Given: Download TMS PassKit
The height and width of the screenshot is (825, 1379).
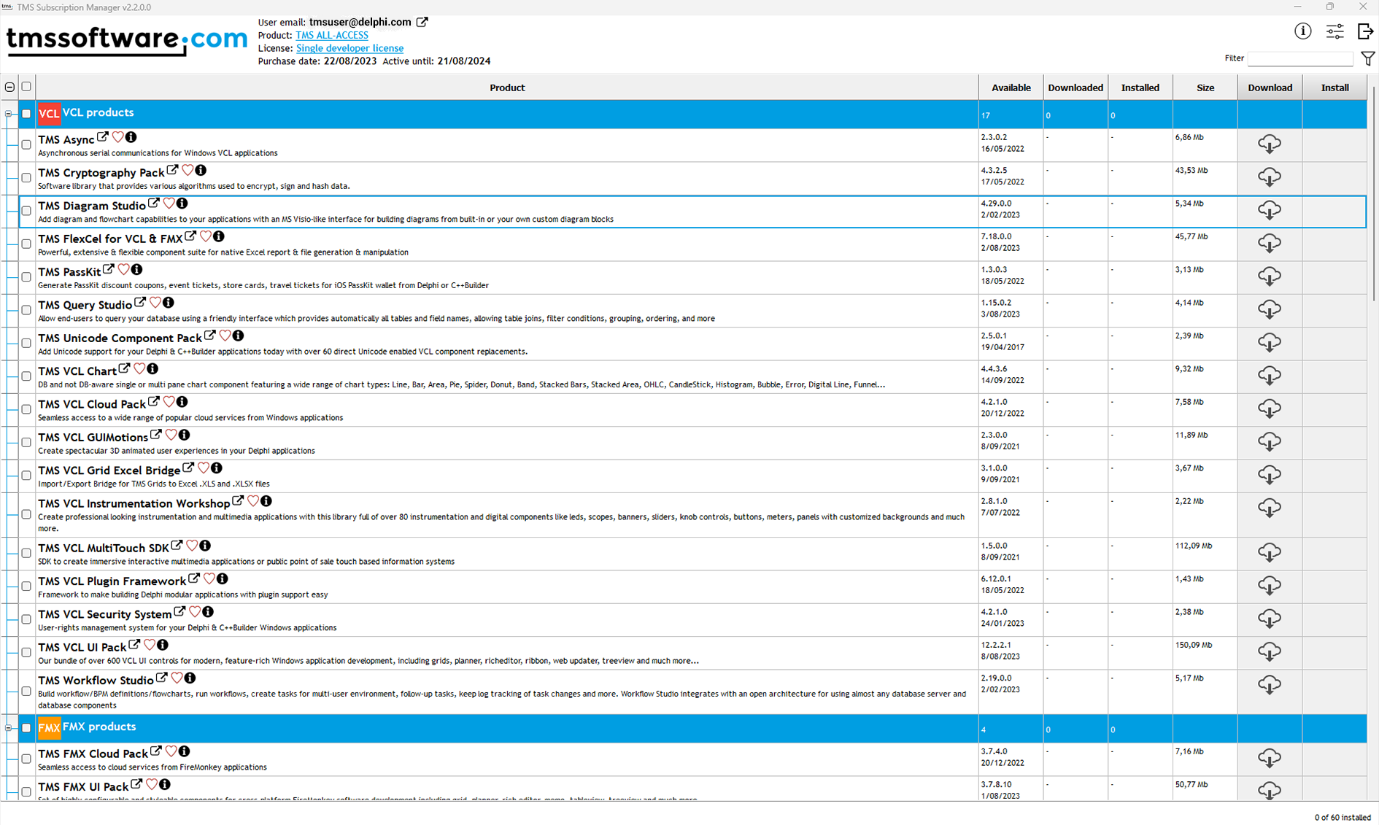Looking at the screenshot, I should click(x=1270, y=276).
